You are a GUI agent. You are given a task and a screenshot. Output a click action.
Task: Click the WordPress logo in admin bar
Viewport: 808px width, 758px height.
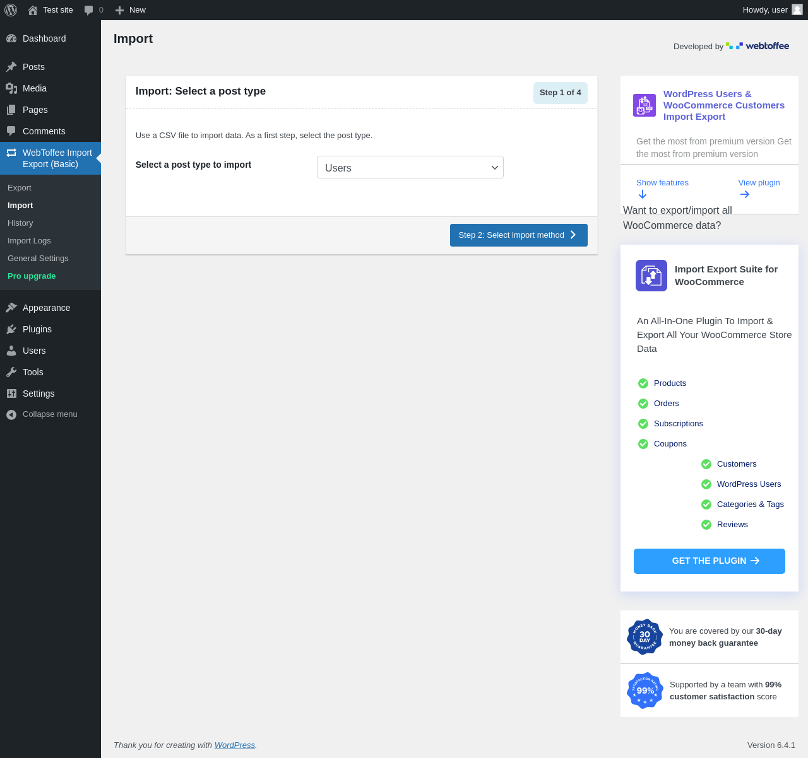(x=11, y=10)
